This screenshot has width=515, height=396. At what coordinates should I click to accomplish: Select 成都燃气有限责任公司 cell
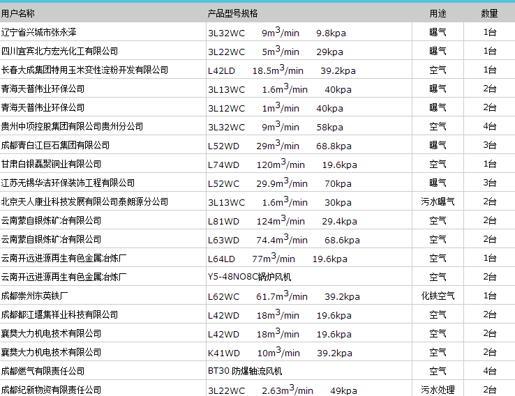pyautogui.click(x=43, y=371)
